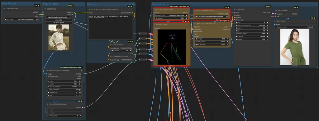Open the FLUX.1-dev-ControlNet-Union-Pro model dropdown
Image resolution: width=319 pixels, height=121 pixels.
tap(212, 16)
